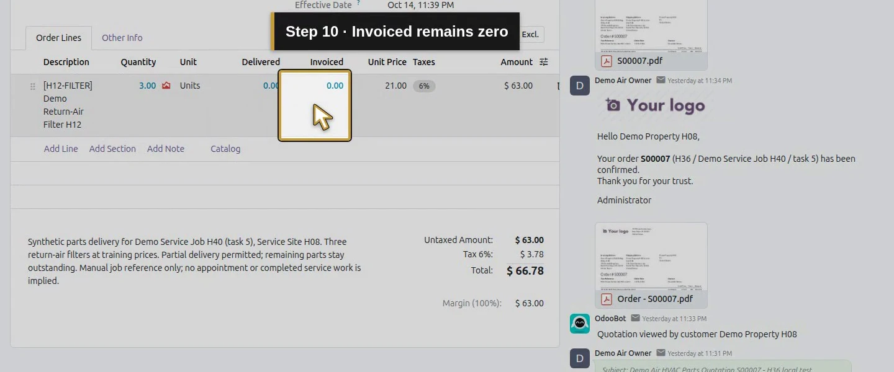Click the Unit Price column header
Screen dimensions: 894x372
tap(387, 62)
